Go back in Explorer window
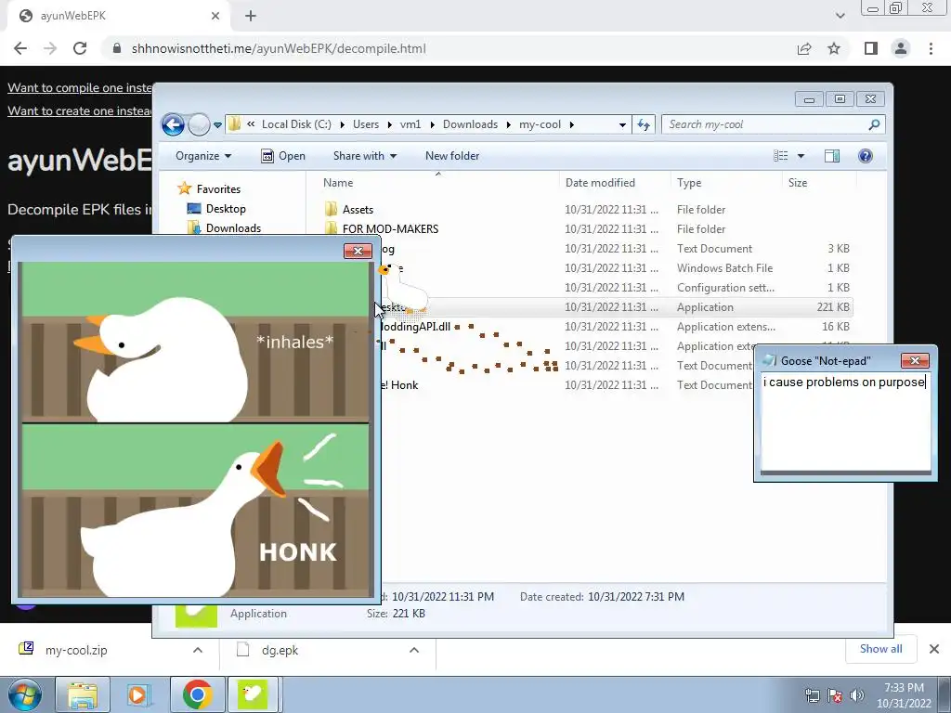Image resolution: width=951 pixels, height=713 pixels. pos(173,125)
